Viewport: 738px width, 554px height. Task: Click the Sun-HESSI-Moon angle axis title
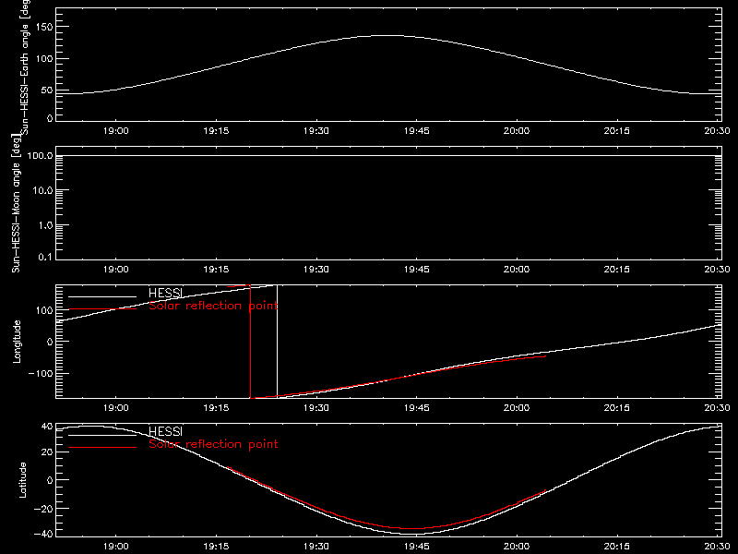pos(16,203)
